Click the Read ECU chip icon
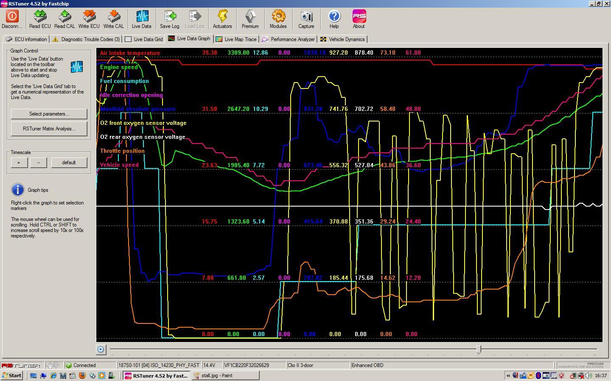 coord(40,17)
